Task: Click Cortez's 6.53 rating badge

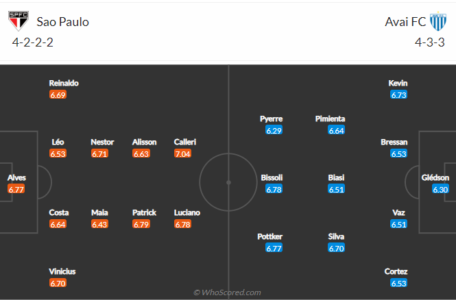Action: pos(398,283)
